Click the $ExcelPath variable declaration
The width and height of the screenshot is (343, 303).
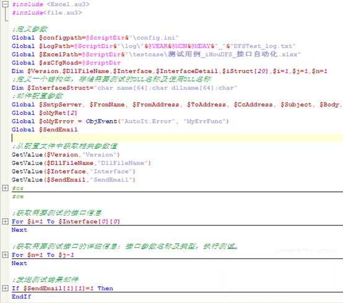coord(156,55)
